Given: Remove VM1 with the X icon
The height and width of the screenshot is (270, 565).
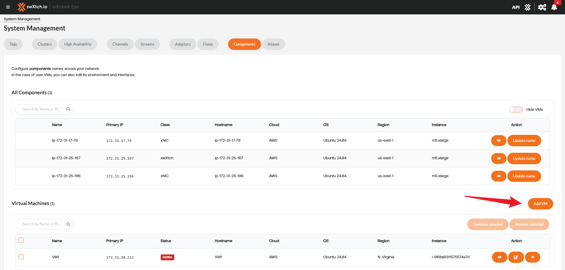Looking at the screenshot, I should click(x=532, y=257).
